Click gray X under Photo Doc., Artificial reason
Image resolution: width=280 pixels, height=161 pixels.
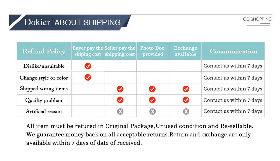(152, 111)
